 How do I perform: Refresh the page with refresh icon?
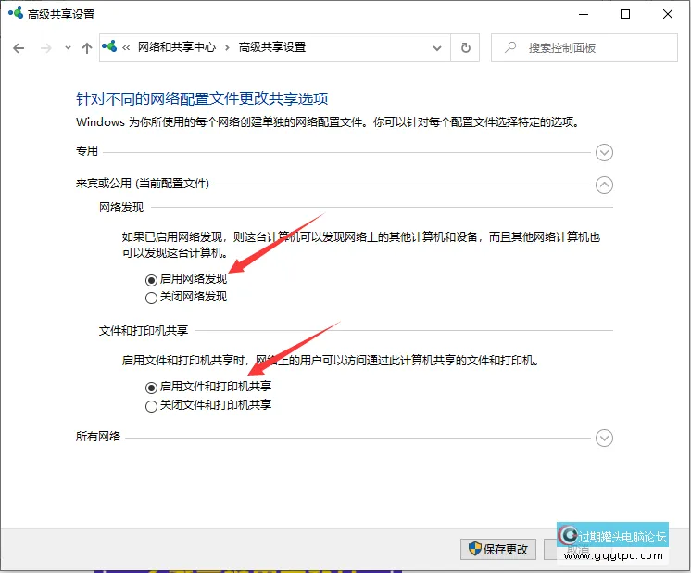pos(465,47)
